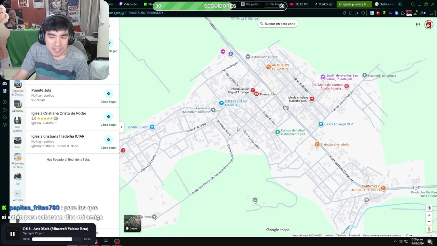The height and width of the screenshot is (246, 437).
Task: Click 'Buscar en esta zona' button
Action: [278, 24]
